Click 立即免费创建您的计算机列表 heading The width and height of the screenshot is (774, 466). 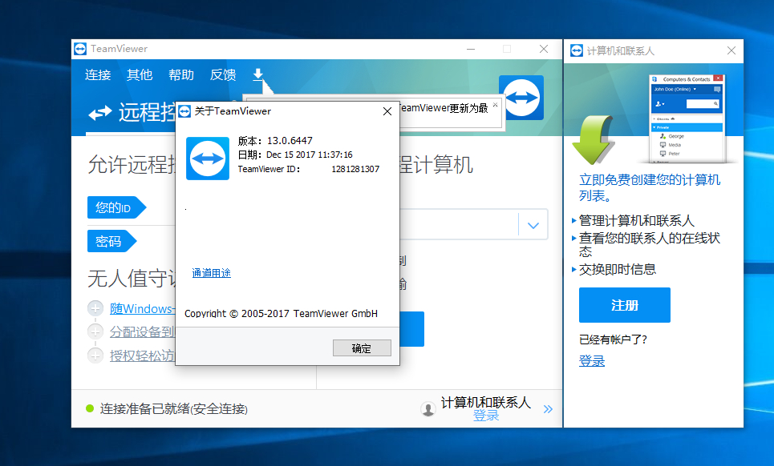point(650,187)
